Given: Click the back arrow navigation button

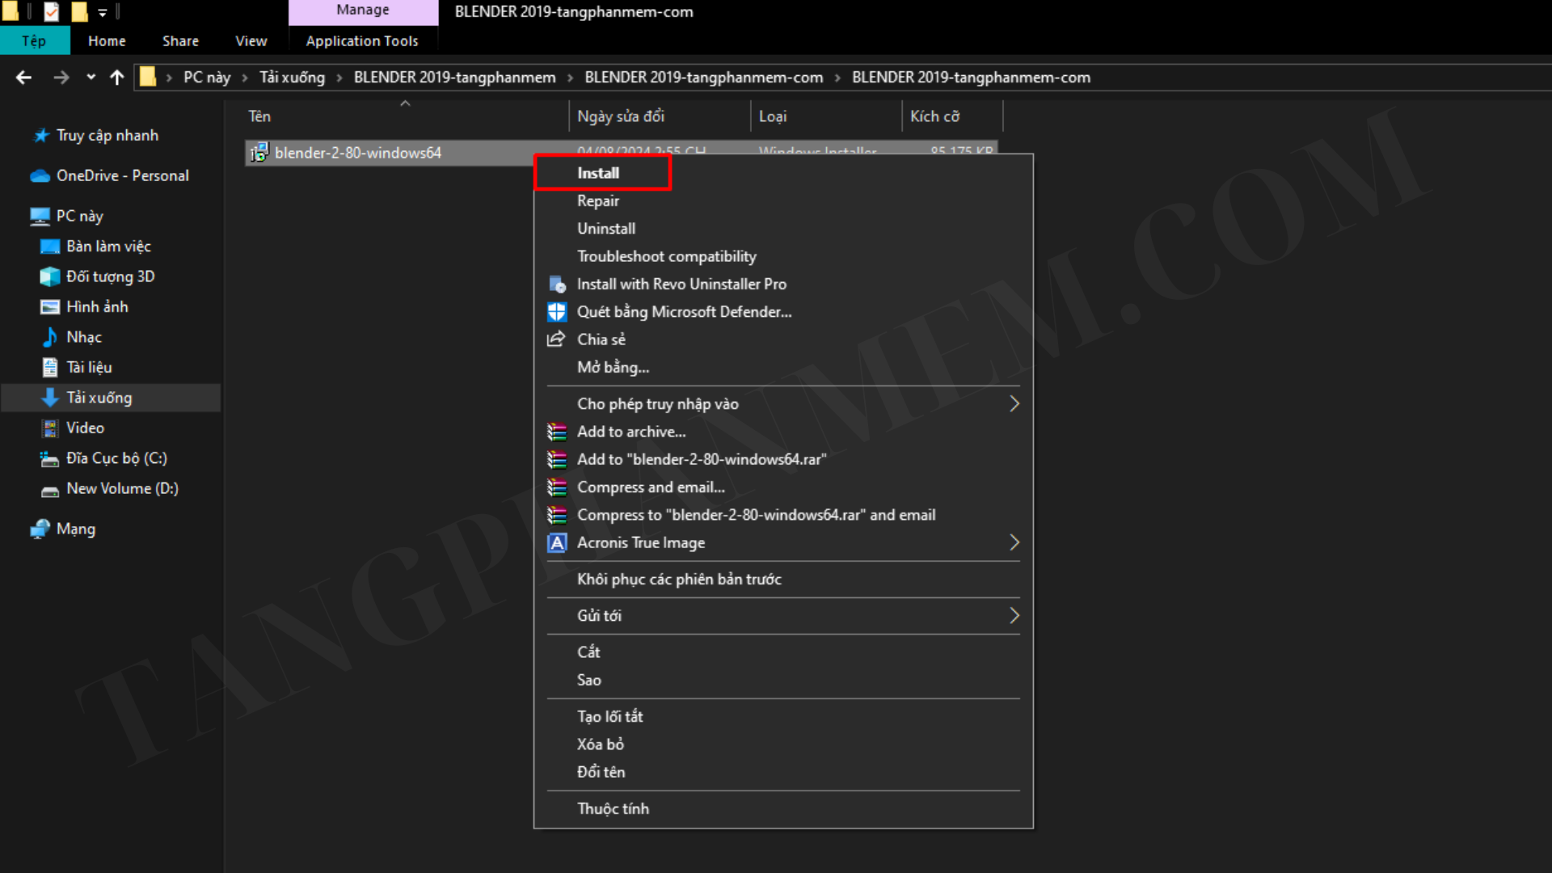Looking at the screenshot, I should pos(23,78).
